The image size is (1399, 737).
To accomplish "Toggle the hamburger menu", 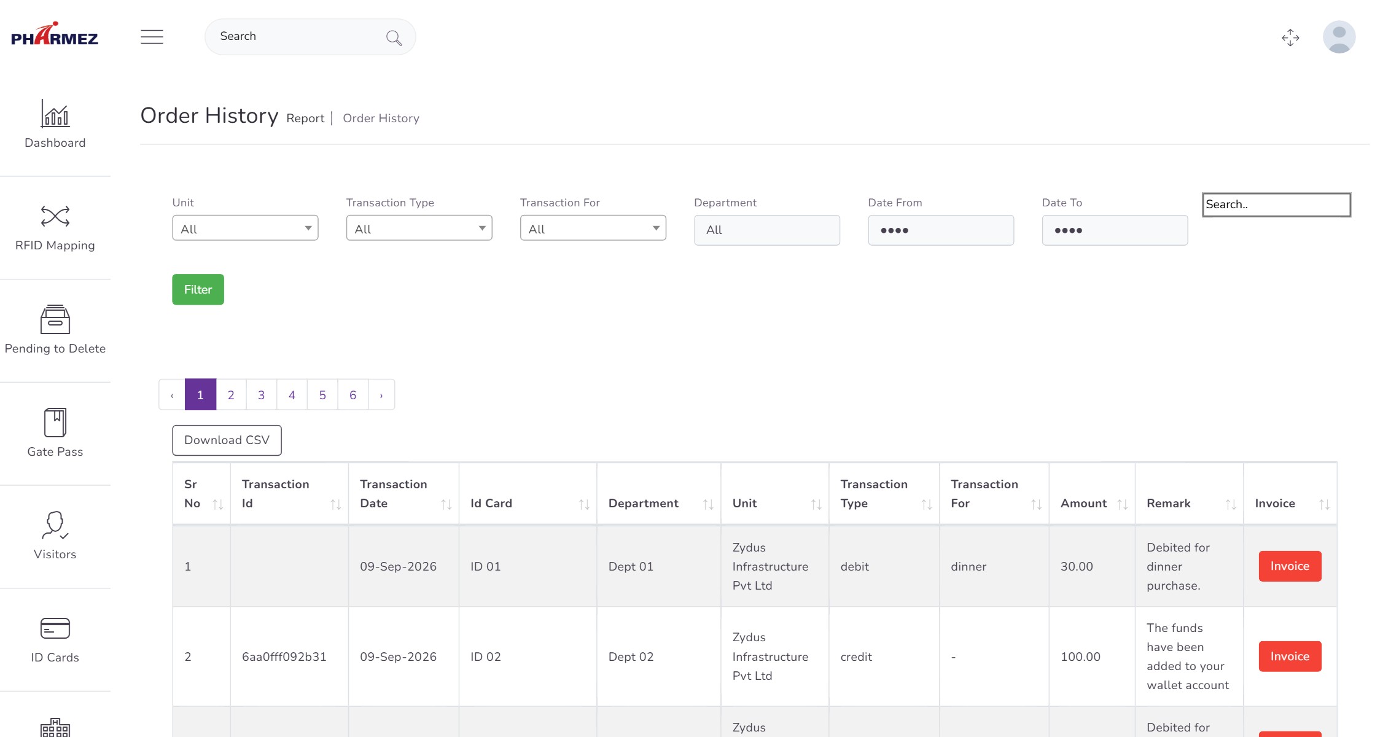I will [x=152, y=37].
